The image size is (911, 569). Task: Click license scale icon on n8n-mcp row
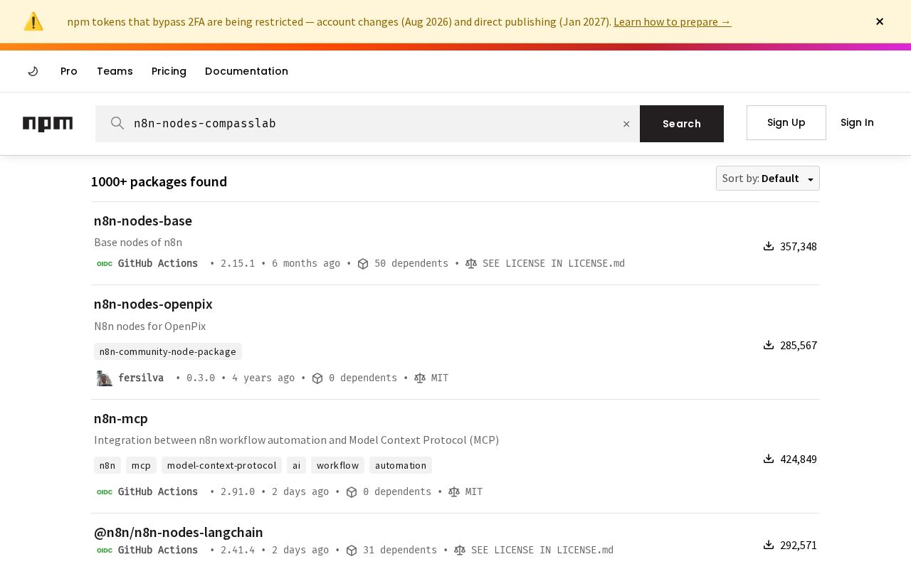click(x=454, y=492)
